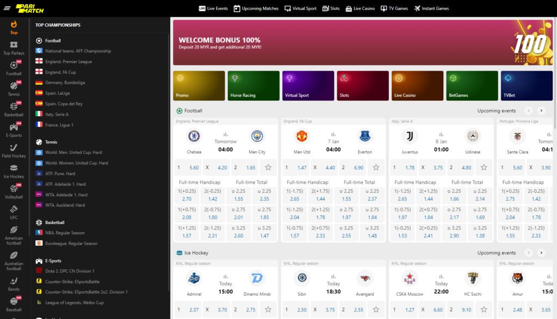This screenshot has width=557, height=319.
Task: Bet on Chelsea win at 5.60
Action: (188, 167)
